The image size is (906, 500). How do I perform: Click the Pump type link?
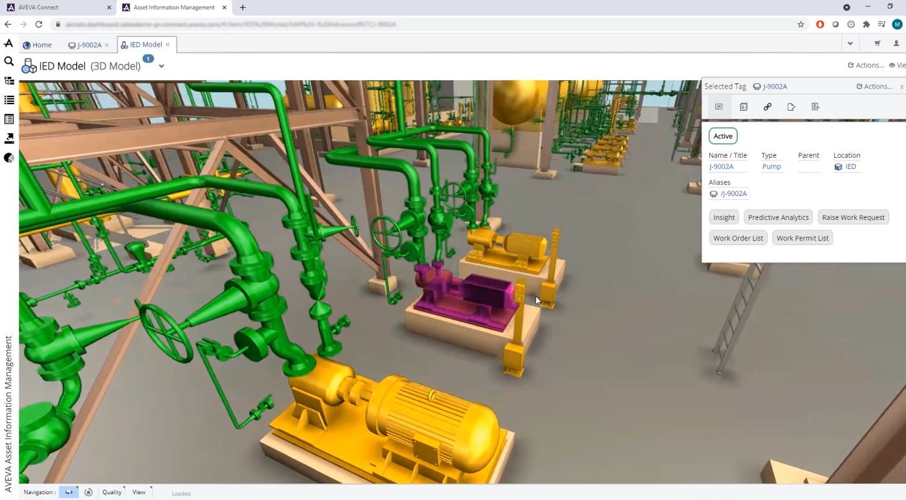point(771,167)
